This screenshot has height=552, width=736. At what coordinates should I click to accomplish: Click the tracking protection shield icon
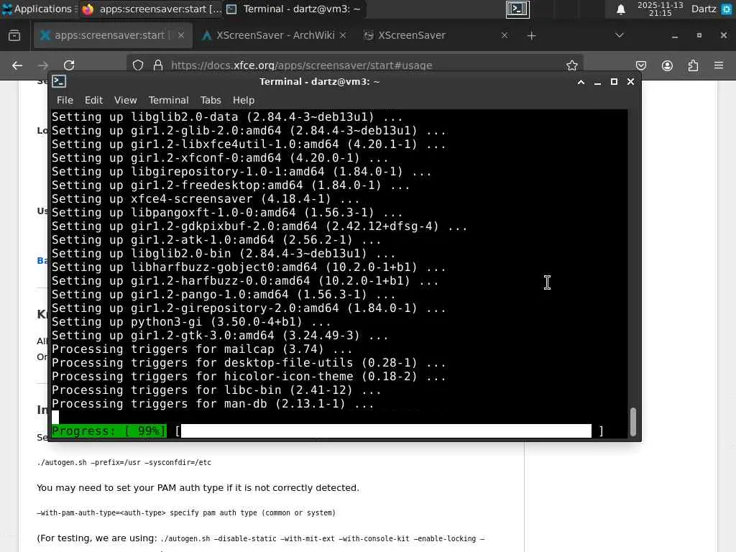click(x=137, y=65)
